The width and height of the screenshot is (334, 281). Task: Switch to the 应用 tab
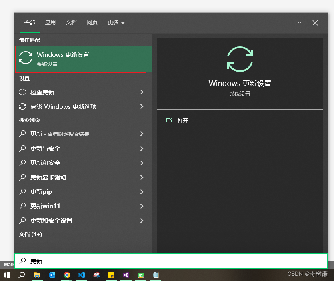point(50,22)
